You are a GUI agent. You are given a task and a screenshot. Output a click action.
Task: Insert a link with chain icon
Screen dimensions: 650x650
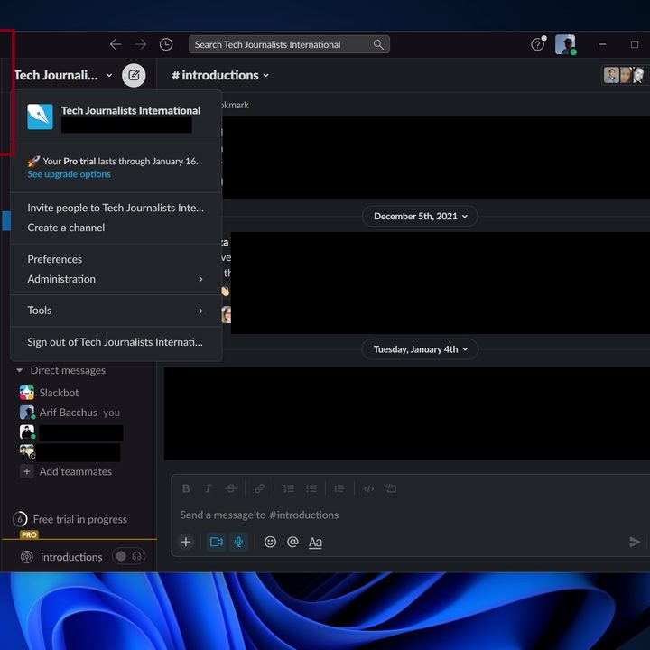click(259, 488)
